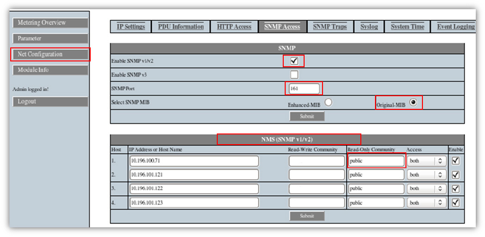
Task: Open the Event Logging tab
Action: point(453,27)
